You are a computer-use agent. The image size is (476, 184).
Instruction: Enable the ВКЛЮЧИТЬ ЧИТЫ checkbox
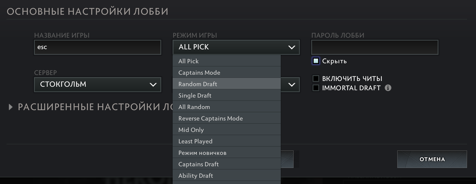(316, 79)
